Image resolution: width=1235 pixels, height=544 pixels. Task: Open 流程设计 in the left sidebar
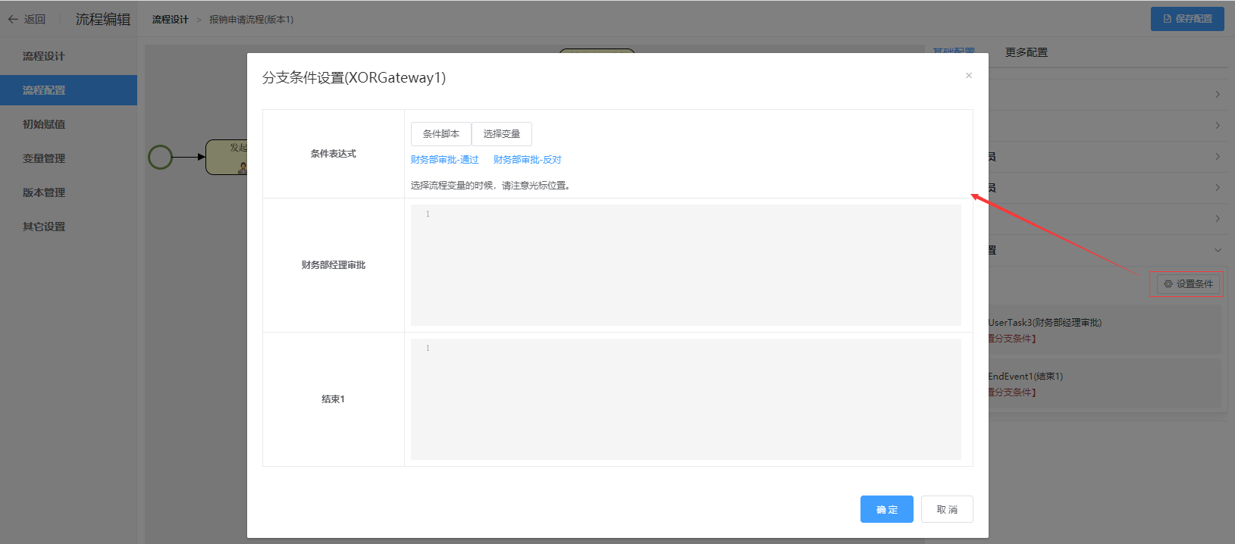[44, 56]
